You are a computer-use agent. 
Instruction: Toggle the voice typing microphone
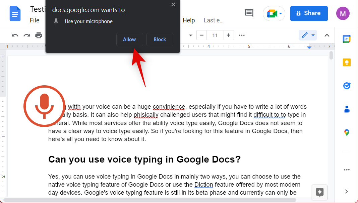click(x=44, y=106)
